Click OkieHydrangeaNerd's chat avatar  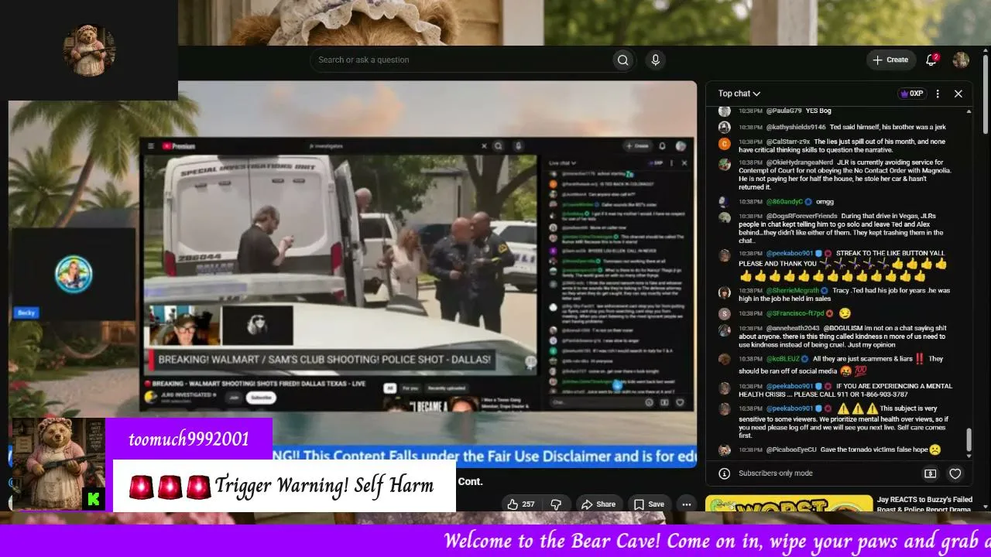click(724, 164)
